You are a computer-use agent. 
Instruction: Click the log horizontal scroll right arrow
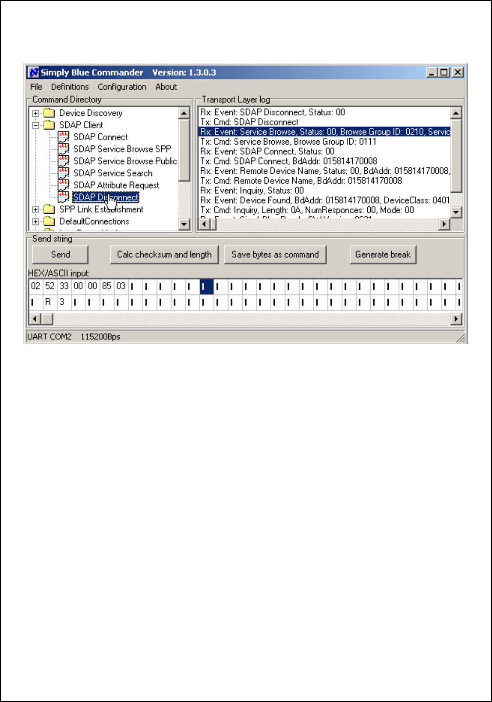444,224
